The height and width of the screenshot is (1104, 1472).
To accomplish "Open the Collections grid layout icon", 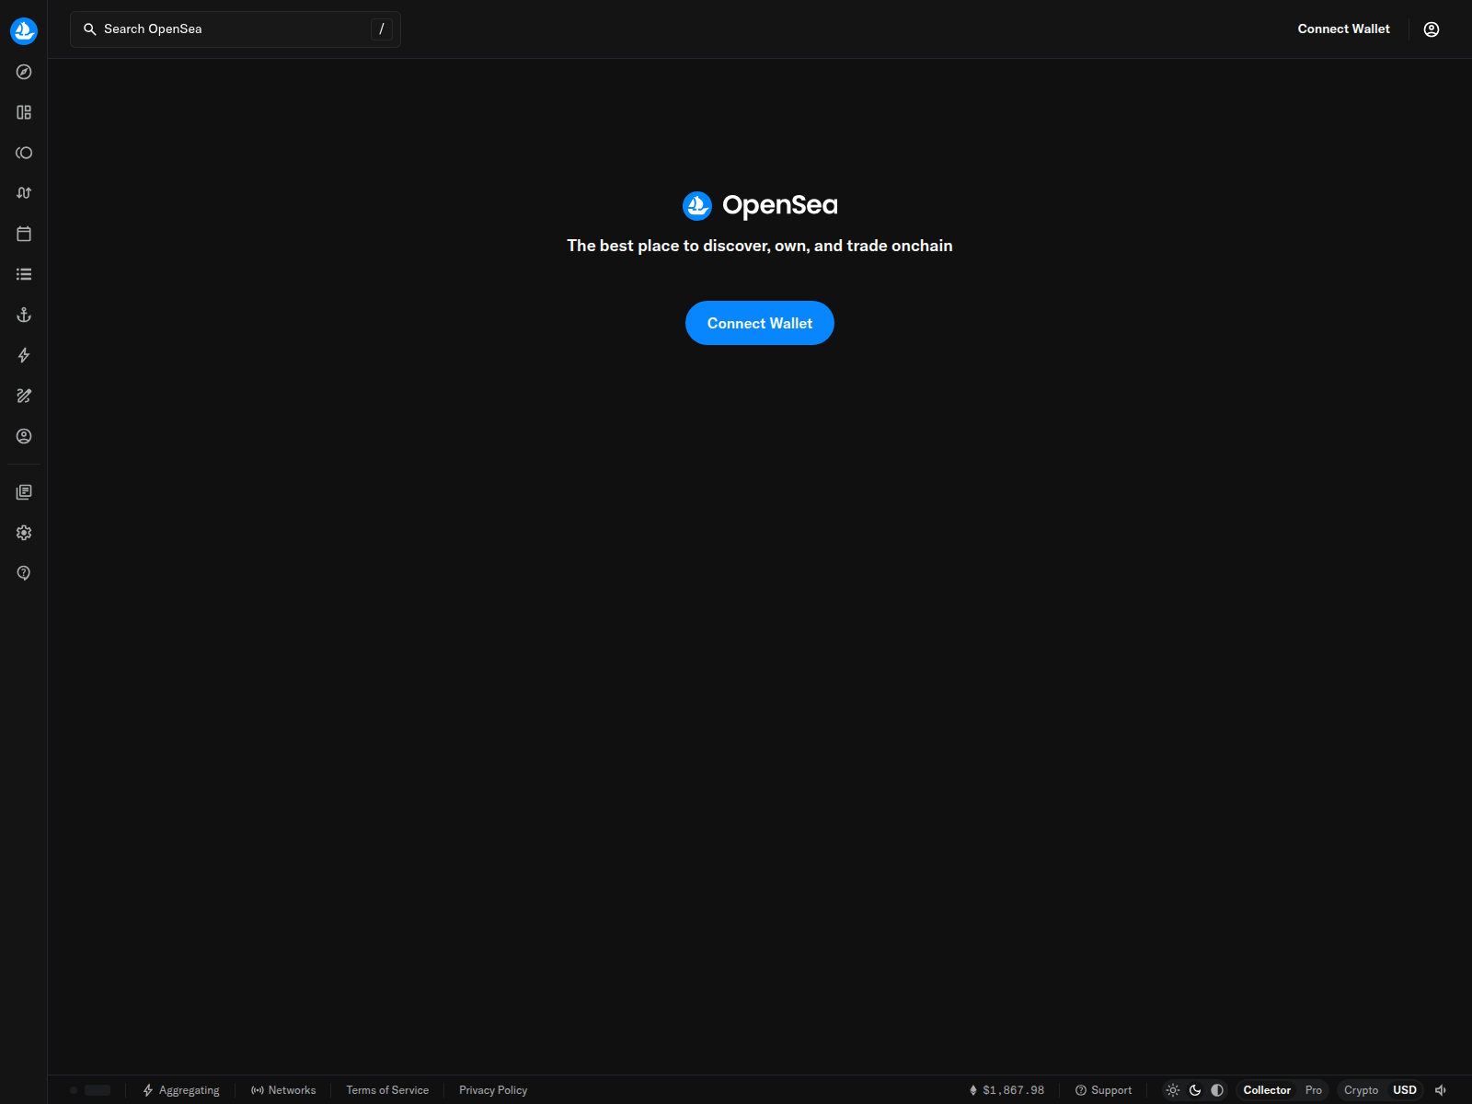I will (24, 112).
